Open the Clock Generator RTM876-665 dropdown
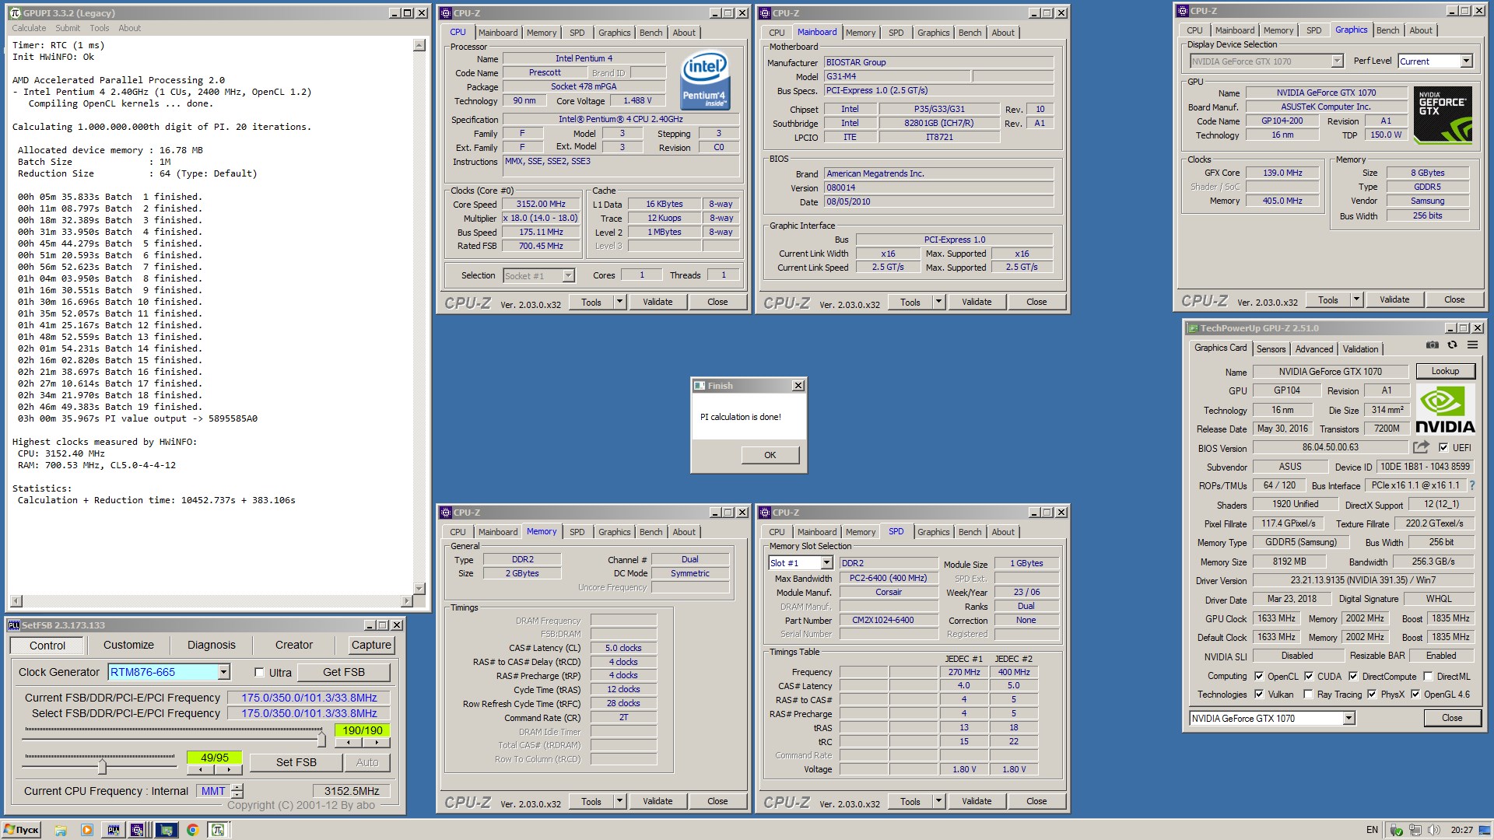 click(x=223, y=672)
